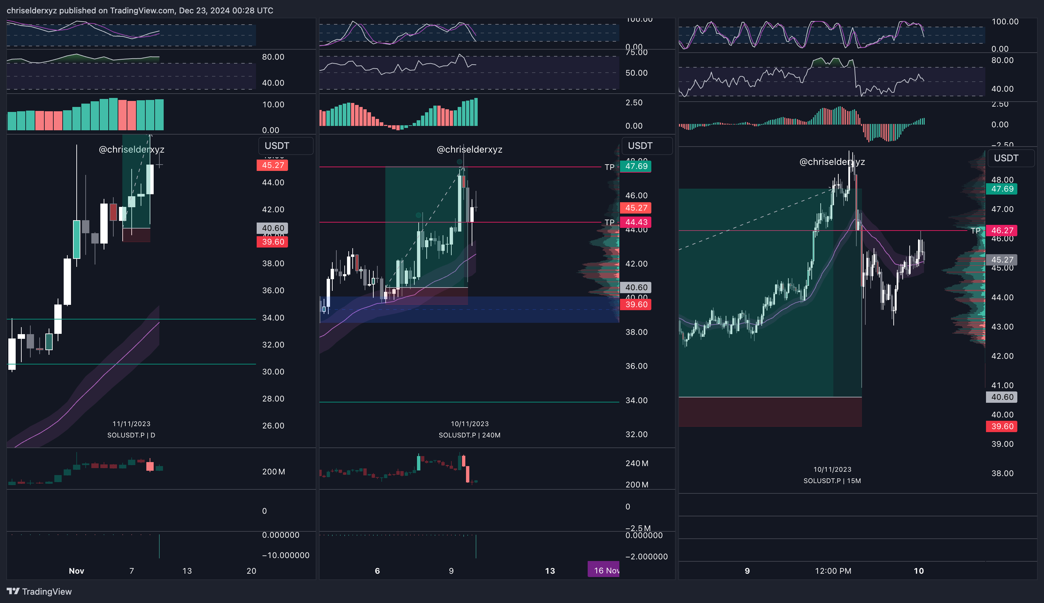The height and width of the screenshot is (603, 1044).
Task: Open USDT currency selector on 15M chart
Action: click(x=1011, y=158)
